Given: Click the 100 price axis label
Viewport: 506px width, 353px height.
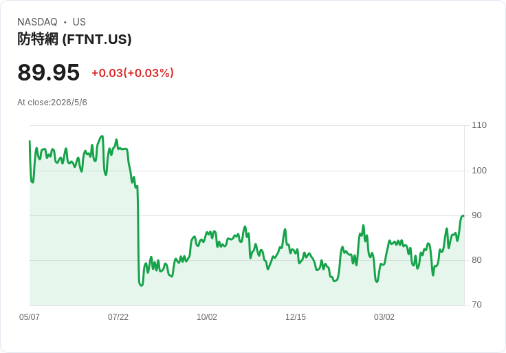Looking at the screenshot, I should (x=479, y=171).
